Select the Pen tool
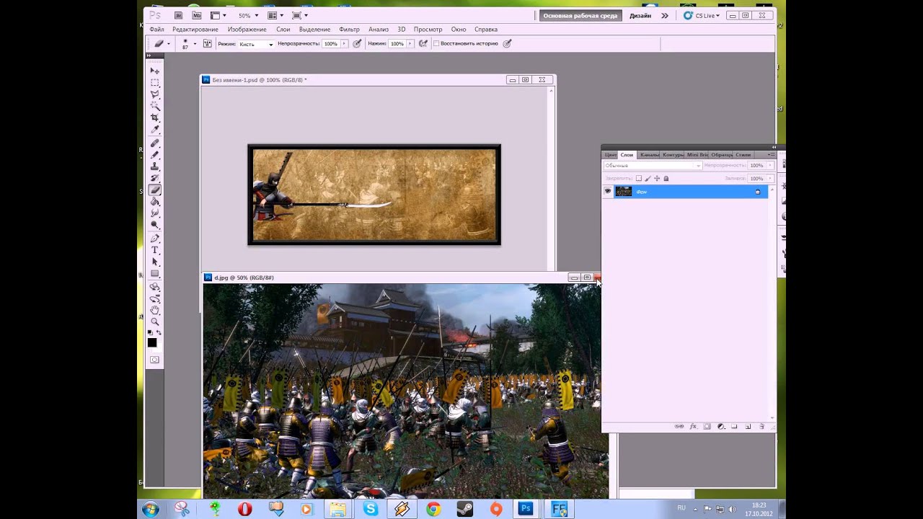Image resolution: width=923 pixels, height=519 pixels. pyautogui.click(x=154, y=238)
